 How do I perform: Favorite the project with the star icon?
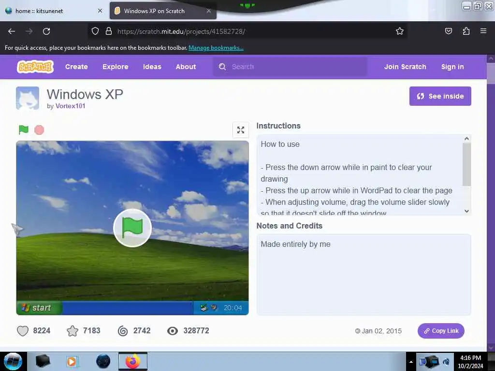click(73, 330)
